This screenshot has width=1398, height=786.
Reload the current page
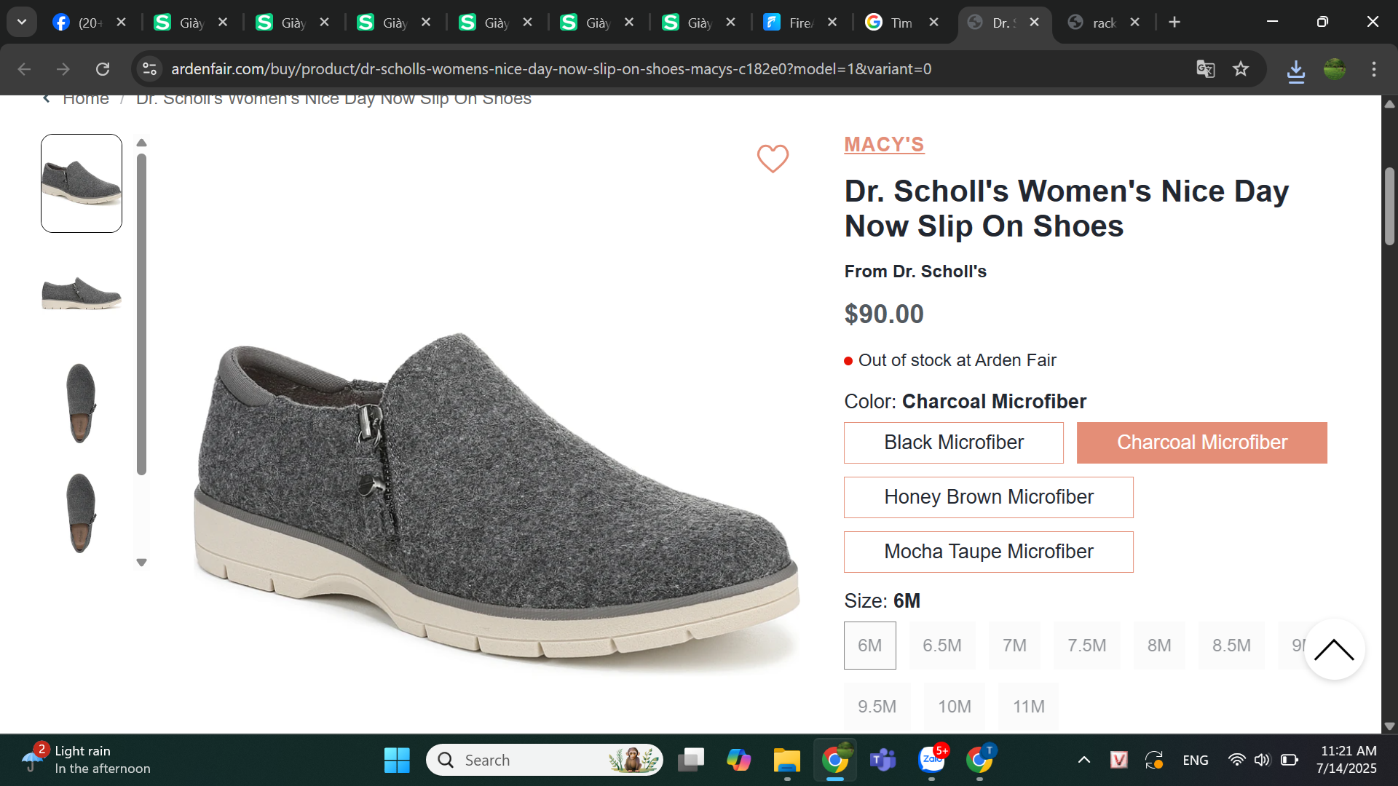point(103,69)
